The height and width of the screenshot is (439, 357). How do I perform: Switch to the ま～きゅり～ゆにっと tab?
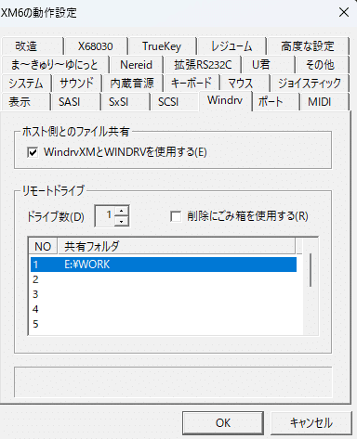(55, 65)
